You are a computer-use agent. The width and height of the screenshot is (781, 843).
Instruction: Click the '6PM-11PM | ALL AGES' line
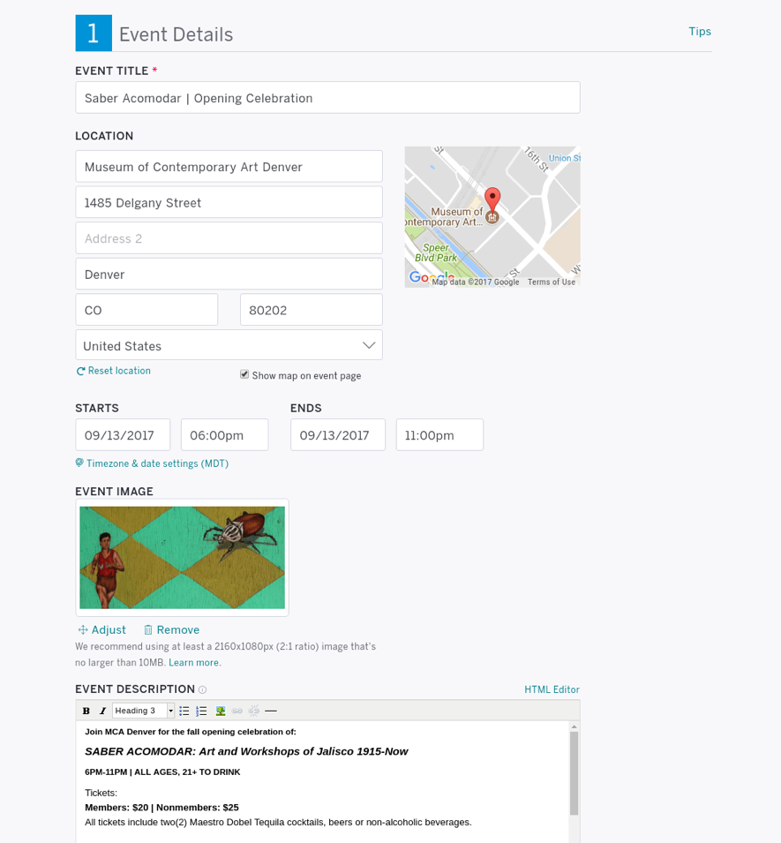[x=162, y=772]
